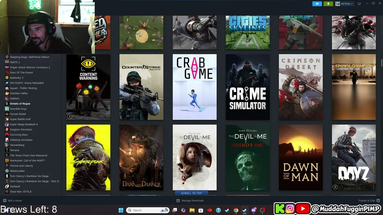
Task: Select Cities Skylines game cover
Action: [x=247, y=33]
